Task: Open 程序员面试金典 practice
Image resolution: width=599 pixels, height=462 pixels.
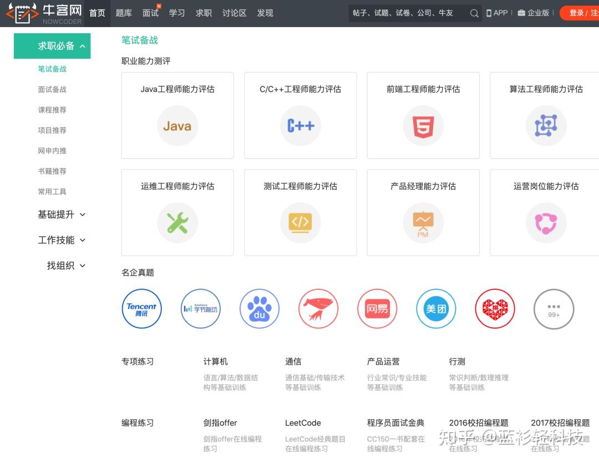Action: pyautogui.click(x=395, y=423)
